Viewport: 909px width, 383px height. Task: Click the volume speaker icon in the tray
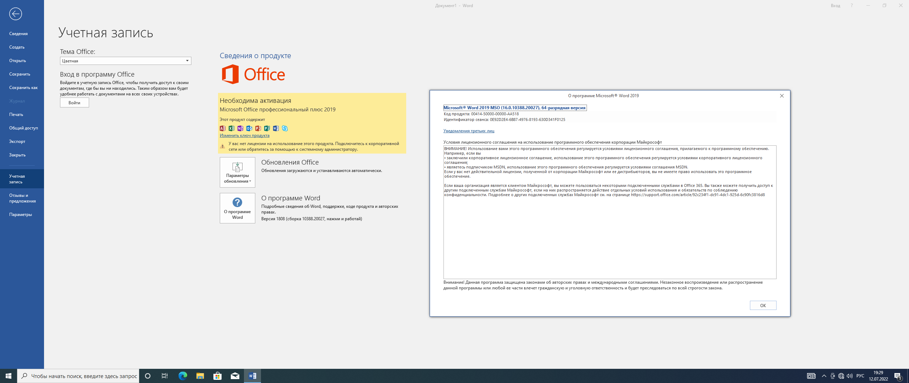click(x=849, y=376)
